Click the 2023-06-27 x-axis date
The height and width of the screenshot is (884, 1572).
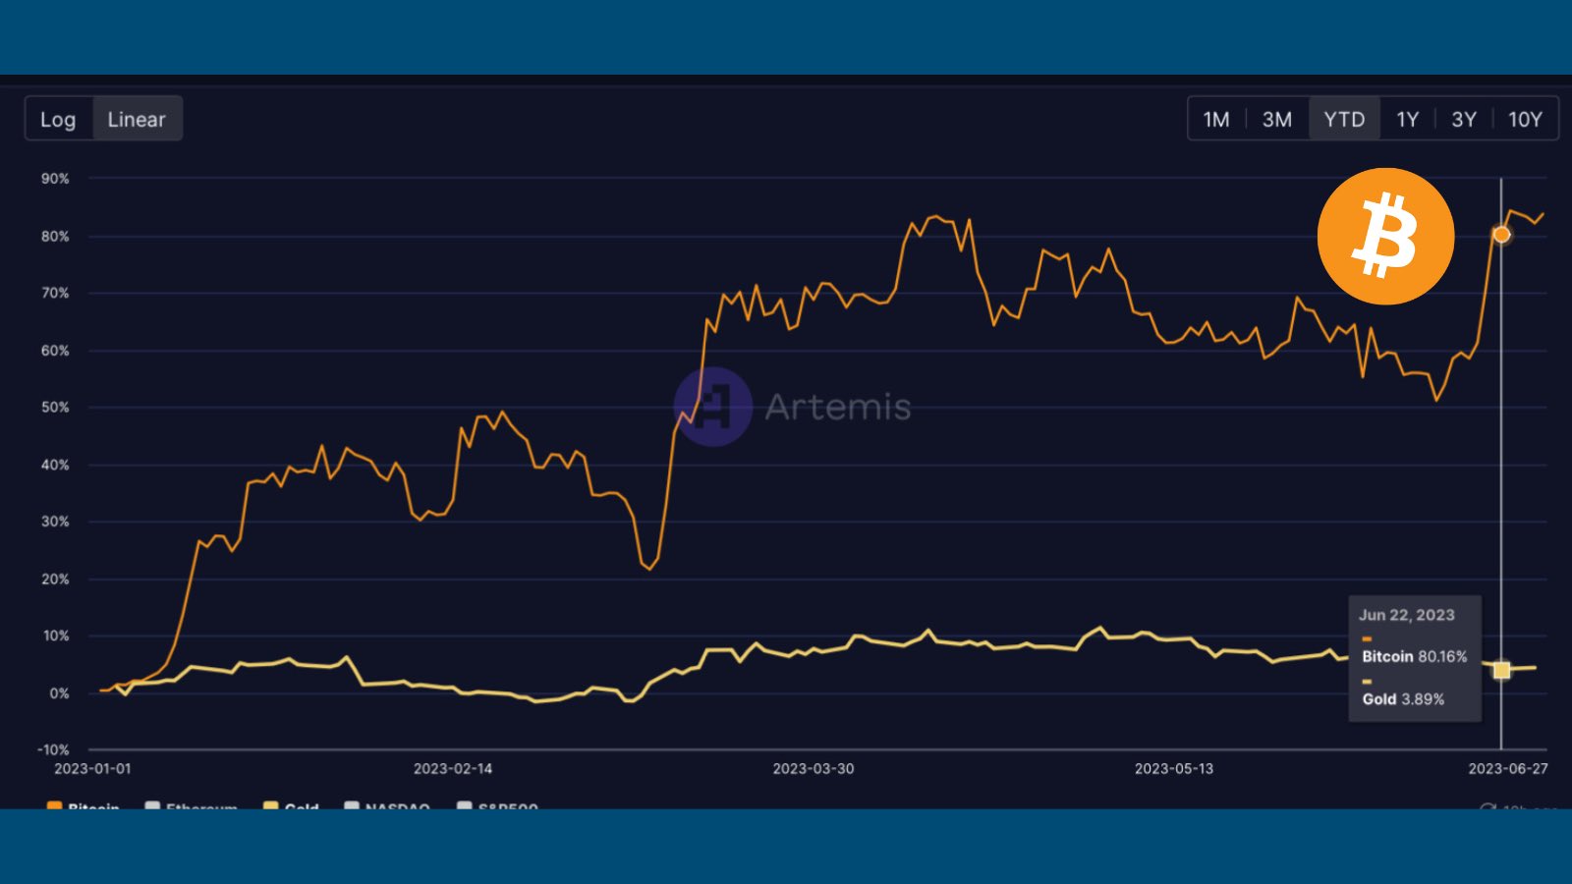(x=1508, y=768)
